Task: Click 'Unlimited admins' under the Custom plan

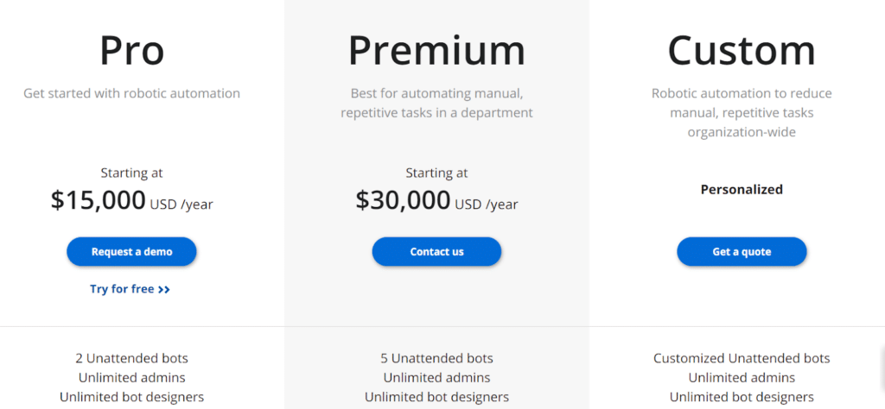Action: (742, 377)
